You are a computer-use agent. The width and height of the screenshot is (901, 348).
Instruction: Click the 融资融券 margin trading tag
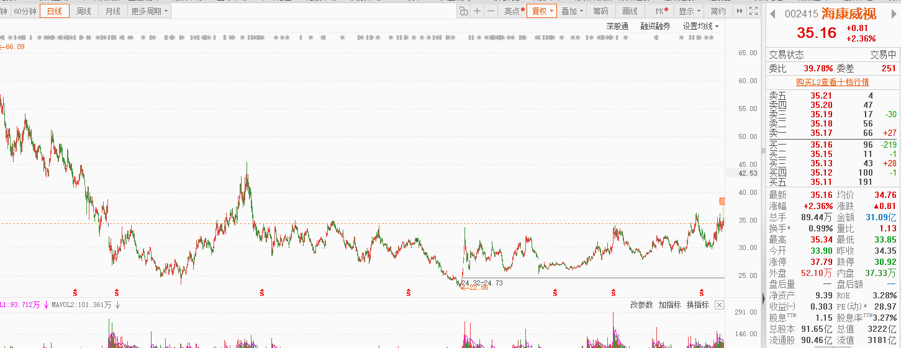tap(655, 26)
